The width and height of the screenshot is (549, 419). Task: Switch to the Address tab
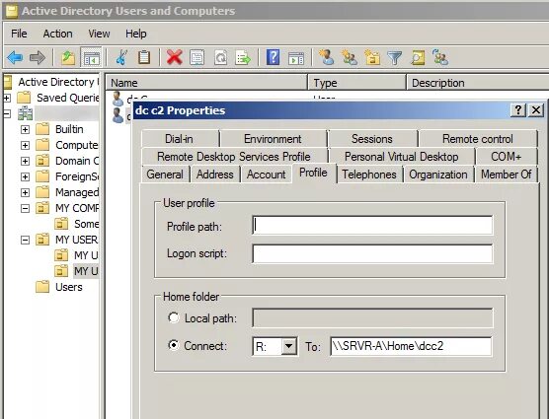pos(215,175)
